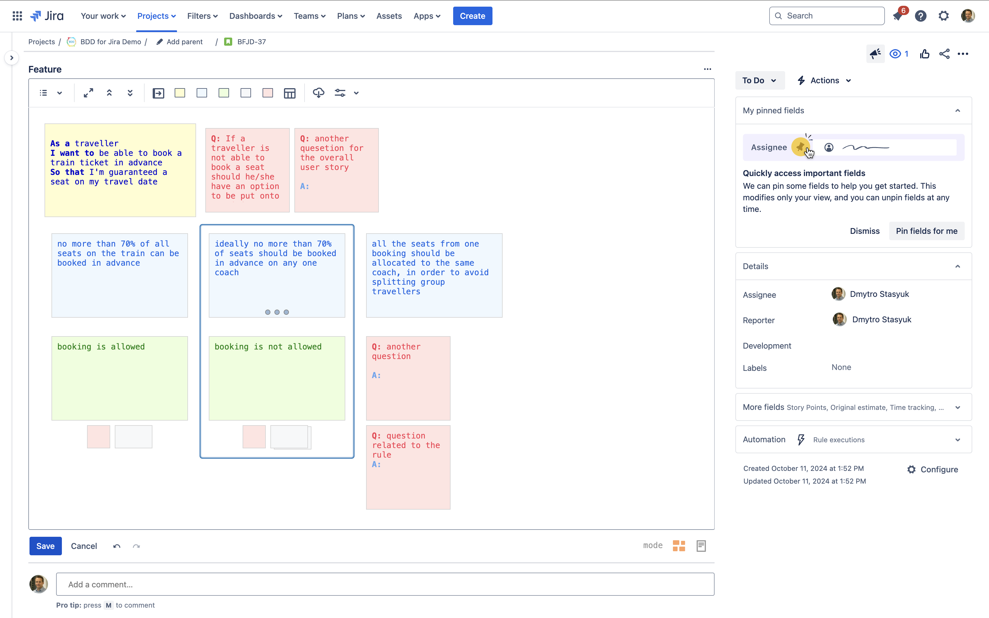Select the yellow card color swatch
The height and width of the screenshot is (618, 989).
click(180, 93)
